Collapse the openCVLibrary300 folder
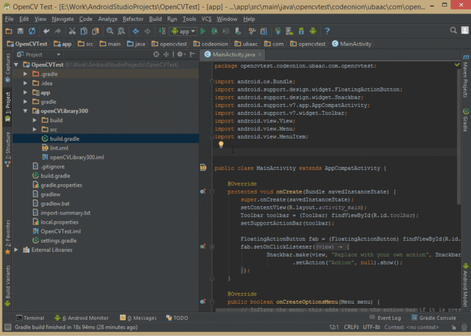Screen dimensions: 471x336 coord(26,111)
